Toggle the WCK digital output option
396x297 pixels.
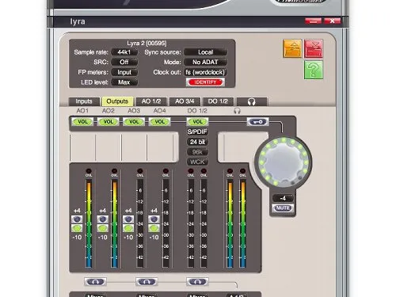(x=197, y=162)
